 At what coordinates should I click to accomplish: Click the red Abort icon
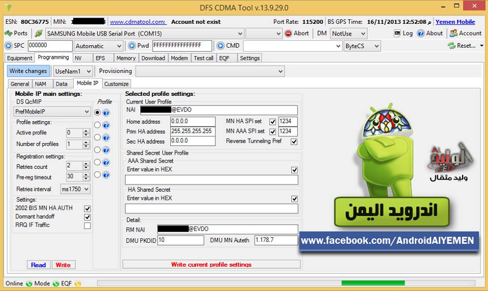click(289, 33)
